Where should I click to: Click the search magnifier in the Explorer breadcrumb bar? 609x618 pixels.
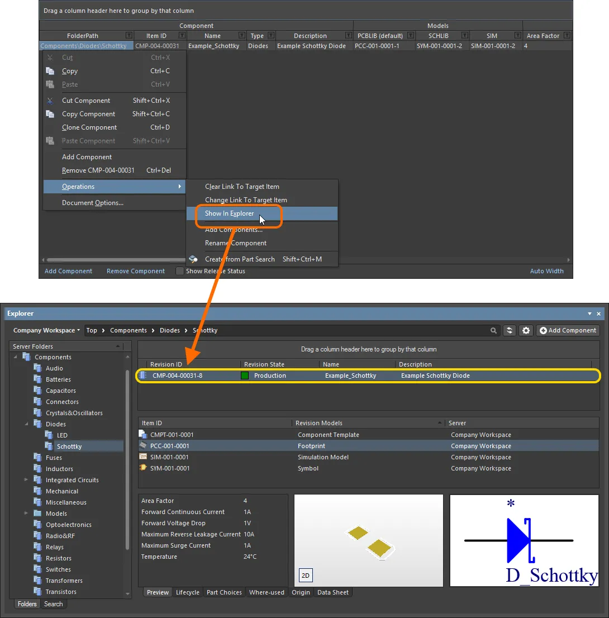[493, 330]
